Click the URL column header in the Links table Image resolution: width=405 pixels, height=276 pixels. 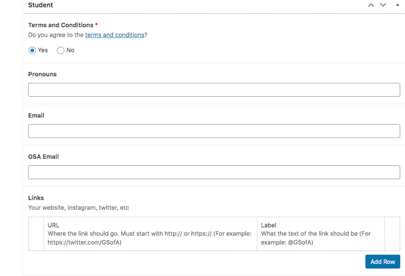point(53,225)
